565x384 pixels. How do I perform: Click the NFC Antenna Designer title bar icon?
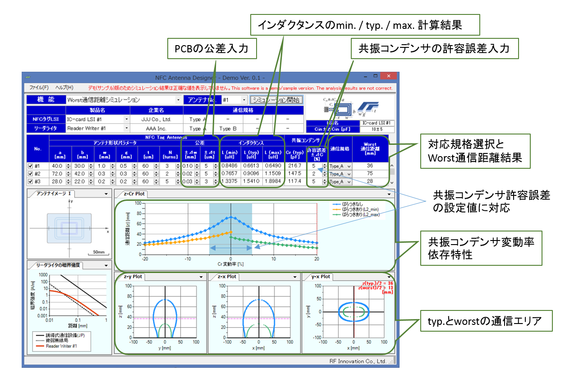[28, 77]
